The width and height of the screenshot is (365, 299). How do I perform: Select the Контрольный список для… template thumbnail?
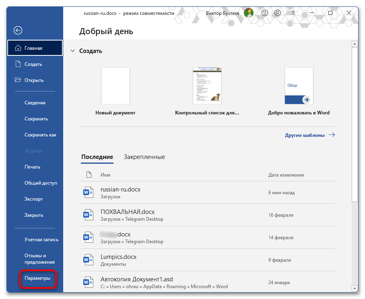coord(207,86)
